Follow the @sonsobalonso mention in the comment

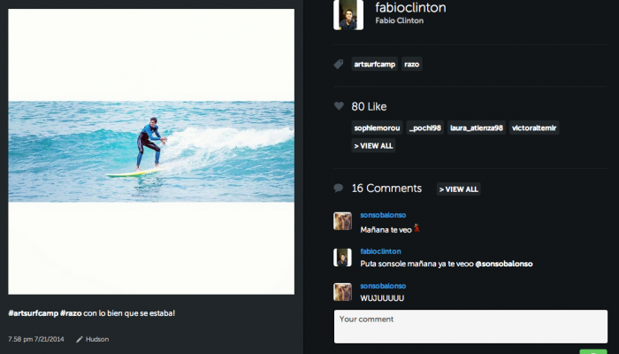click(504, 263)
